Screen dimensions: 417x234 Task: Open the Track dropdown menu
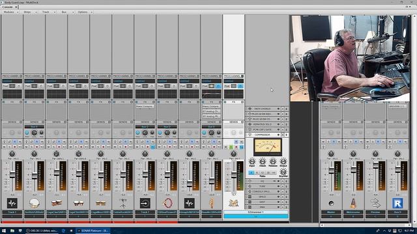[x=49, y=12]
